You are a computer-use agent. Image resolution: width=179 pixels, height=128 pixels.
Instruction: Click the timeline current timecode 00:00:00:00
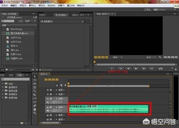[51, 80]
